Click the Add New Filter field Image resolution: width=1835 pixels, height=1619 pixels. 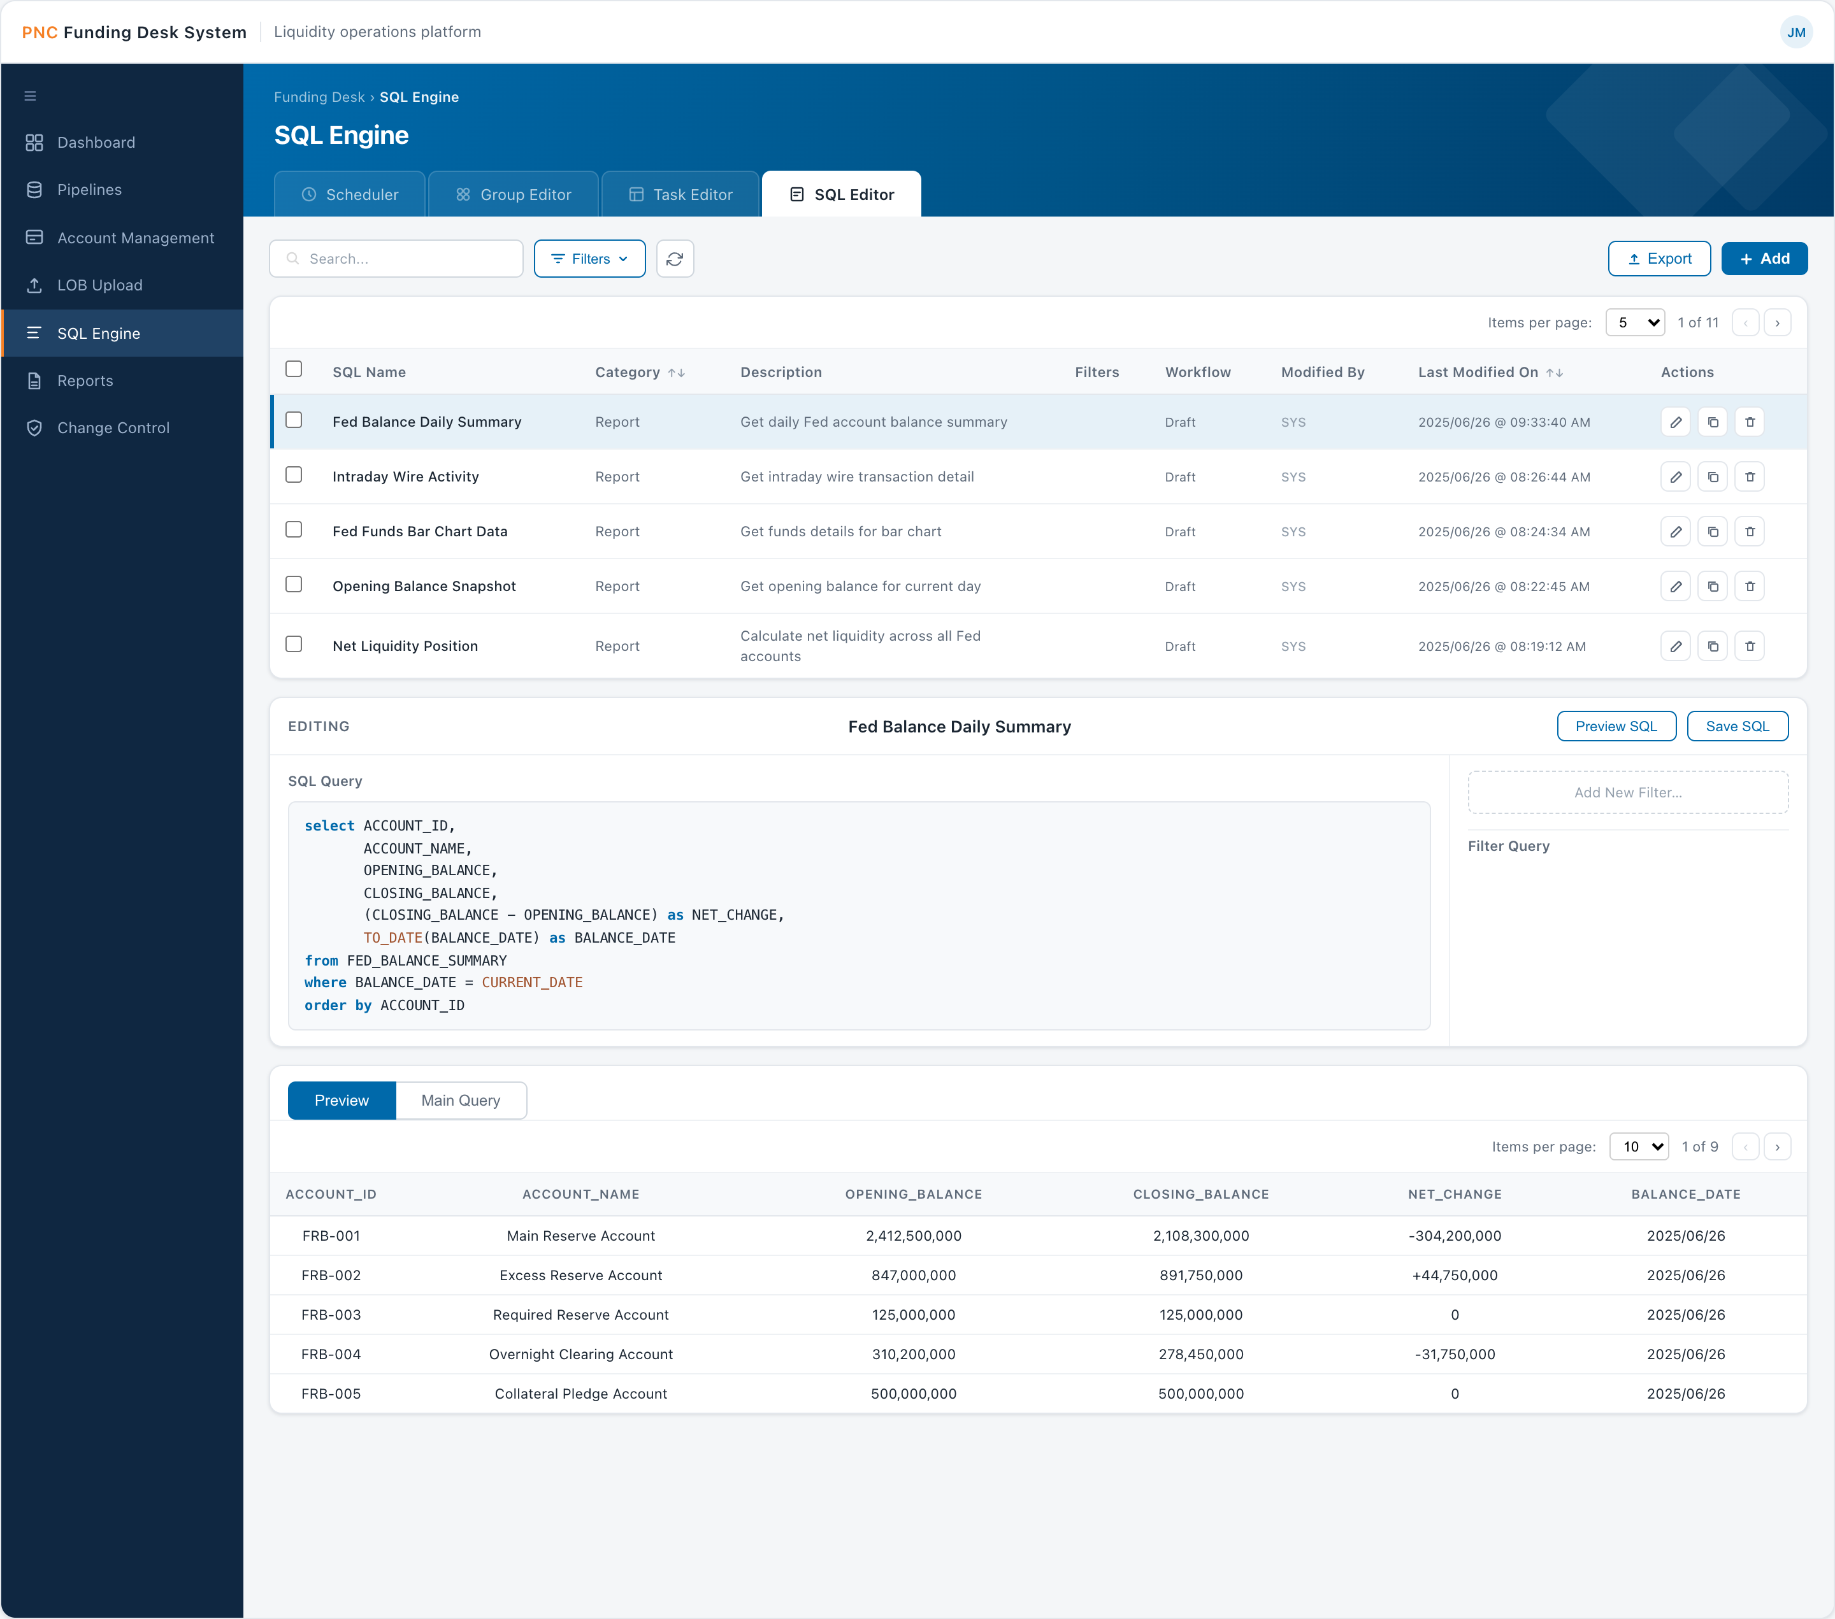1628,792
